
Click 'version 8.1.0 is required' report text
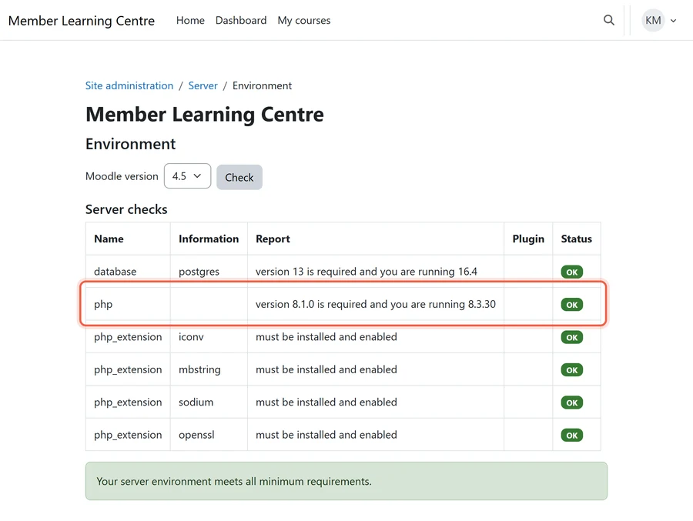(x=376, y=304)
